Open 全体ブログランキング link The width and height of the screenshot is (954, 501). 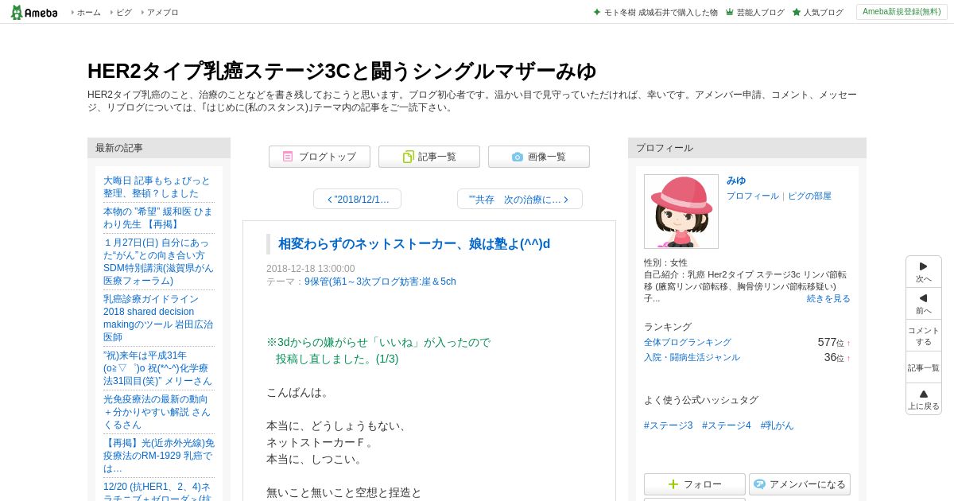688,342
